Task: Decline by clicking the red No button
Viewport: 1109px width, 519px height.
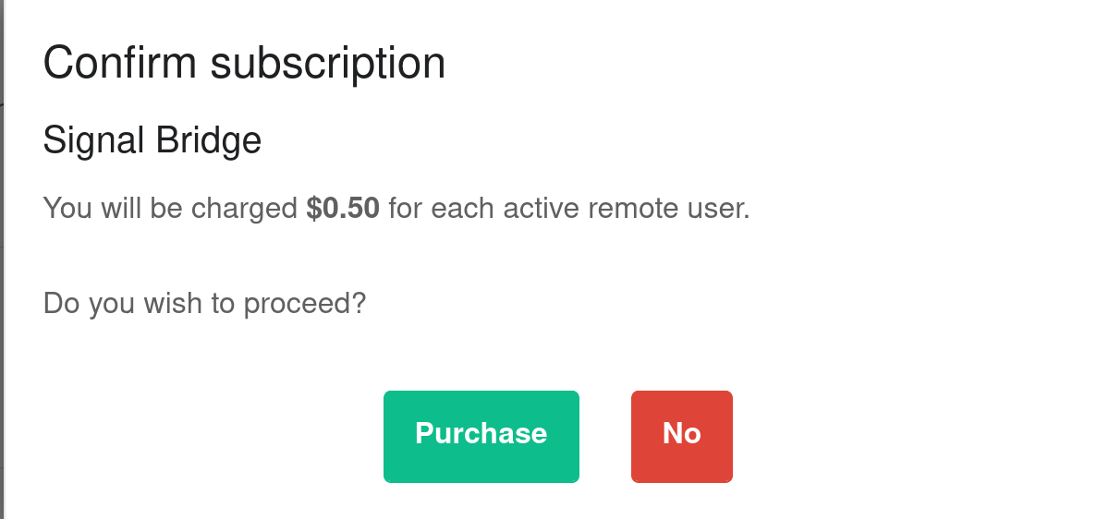Action: tap(682, 437)
